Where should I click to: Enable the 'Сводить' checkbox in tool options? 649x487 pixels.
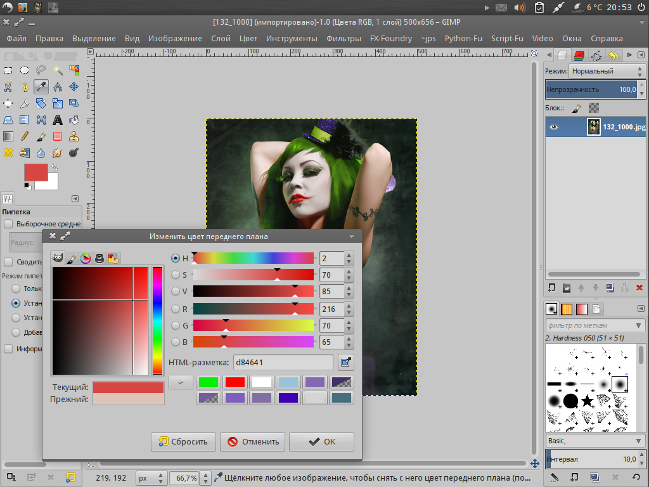pyautogui.click(x=8, y=262)
